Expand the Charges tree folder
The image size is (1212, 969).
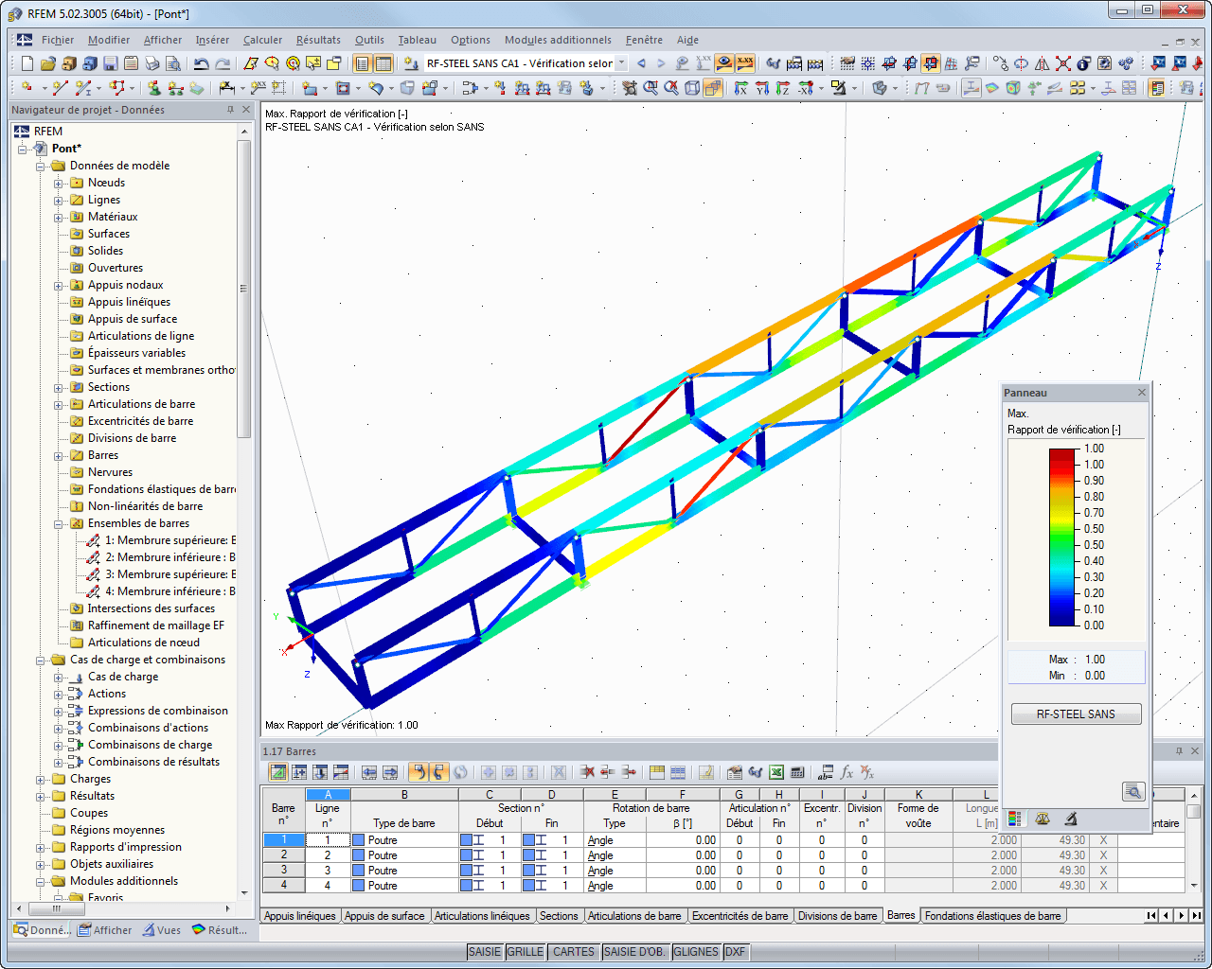(41, 779)
